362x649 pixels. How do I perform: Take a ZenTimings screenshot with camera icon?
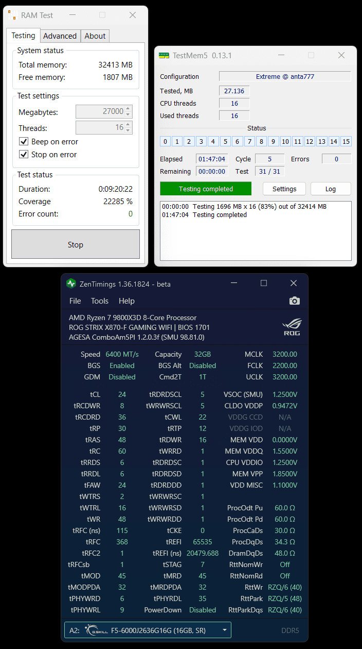coord(294,301)
